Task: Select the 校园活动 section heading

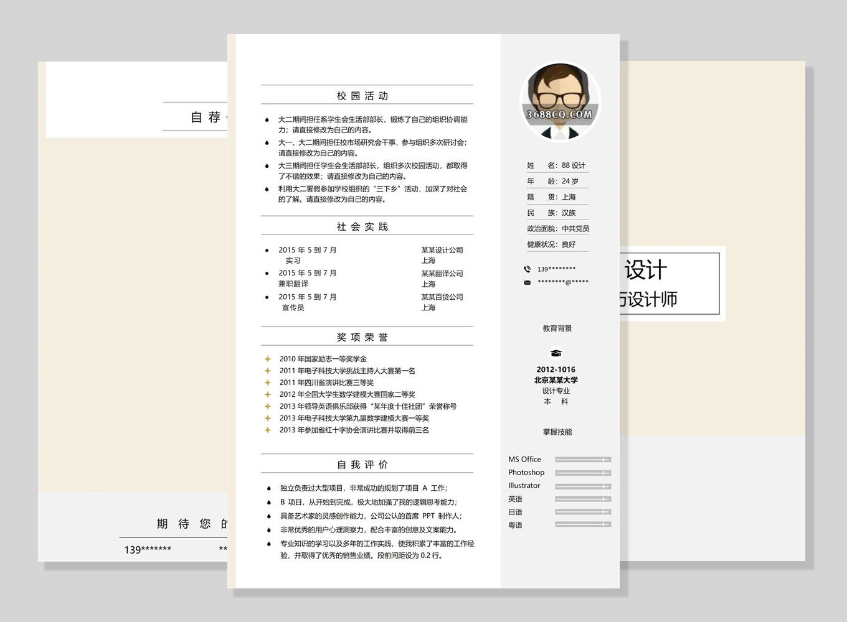Action: [x=362, y=96]
